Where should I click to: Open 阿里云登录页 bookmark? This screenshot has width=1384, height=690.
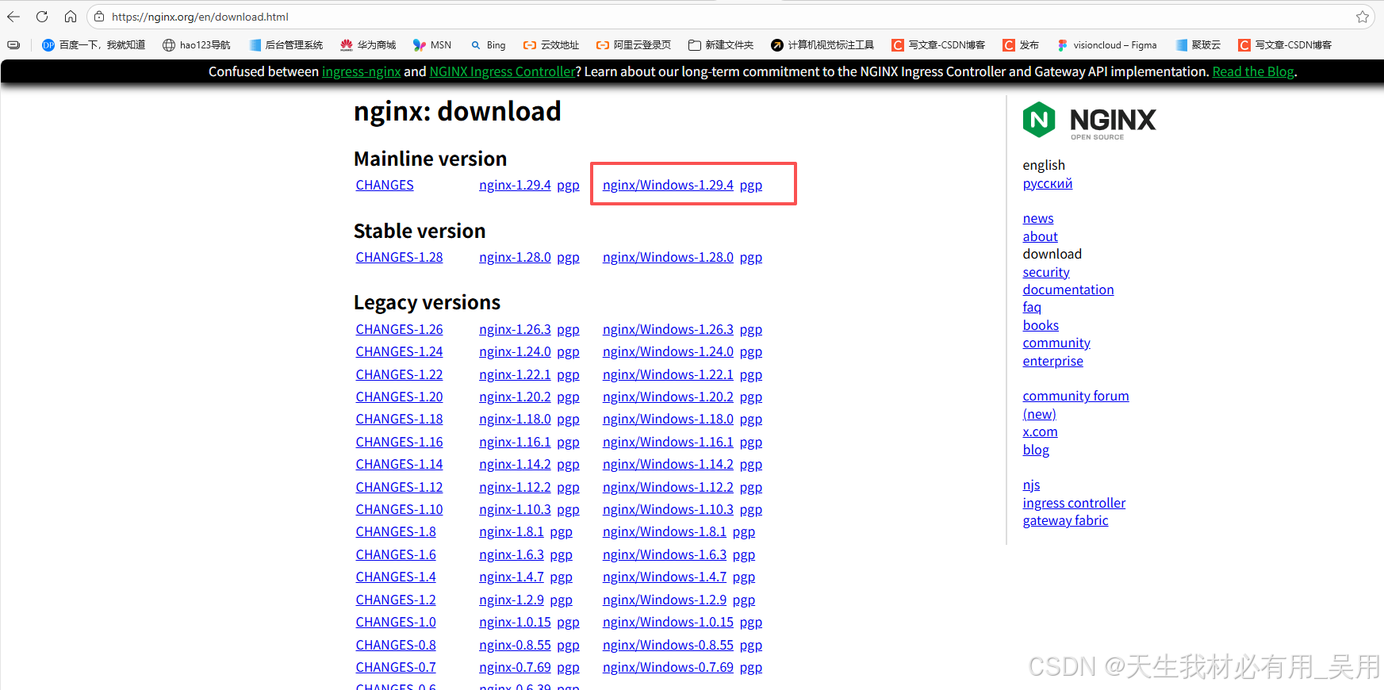point(634,45)
